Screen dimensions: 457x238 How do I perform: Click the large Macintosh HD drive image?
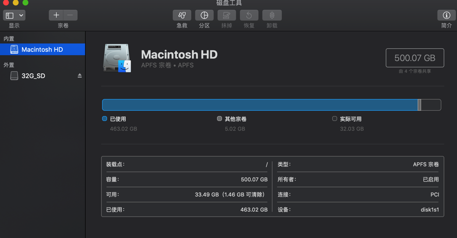click(117, 58)
